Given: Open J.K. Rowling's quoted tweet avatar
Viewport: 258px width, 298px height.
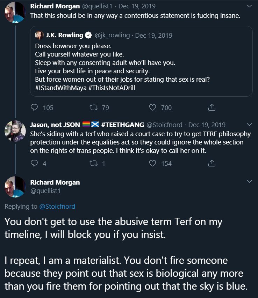Looking at the screenshot, I should click(39, 35).
